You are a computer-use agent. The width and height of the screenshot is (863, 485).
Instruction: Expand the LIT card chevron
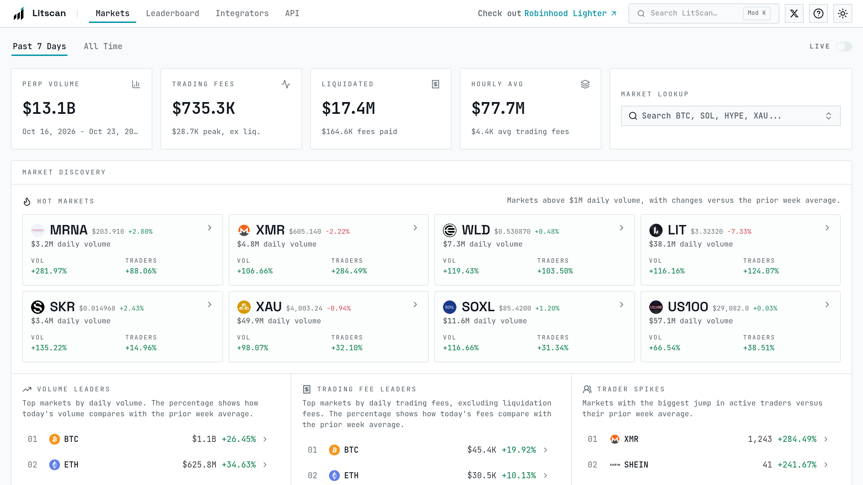click(827, 228)
